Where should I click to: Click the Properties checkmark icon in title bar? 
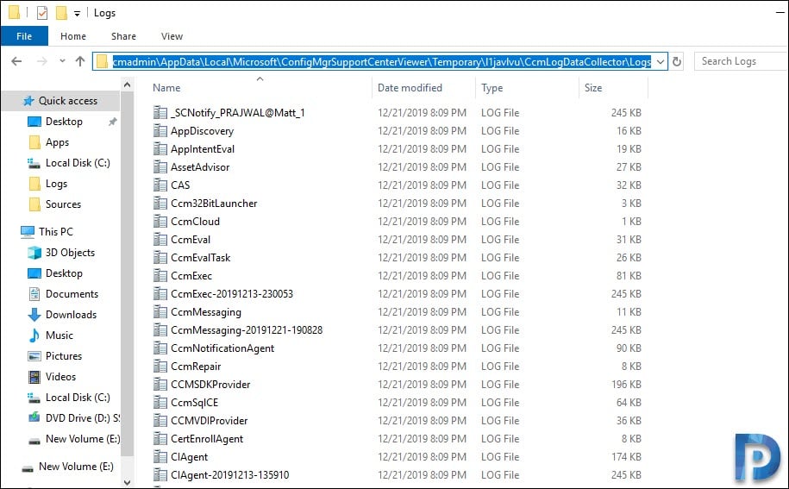point(42,13)
